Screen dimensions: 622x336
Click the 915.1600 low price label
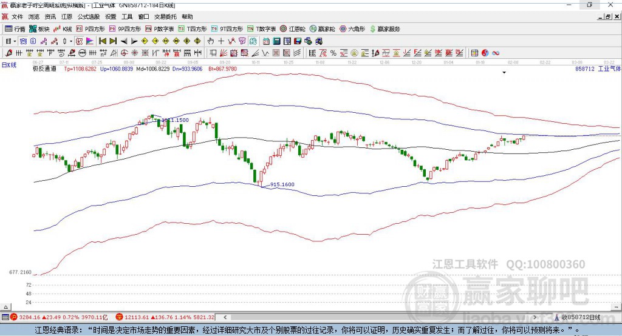point(282,184)
